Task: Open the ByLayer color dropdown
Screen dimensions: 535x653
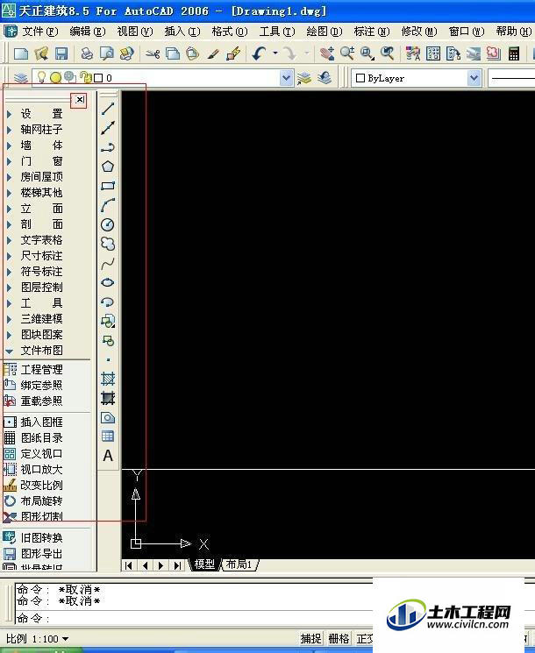Action: tap(474, 78)
